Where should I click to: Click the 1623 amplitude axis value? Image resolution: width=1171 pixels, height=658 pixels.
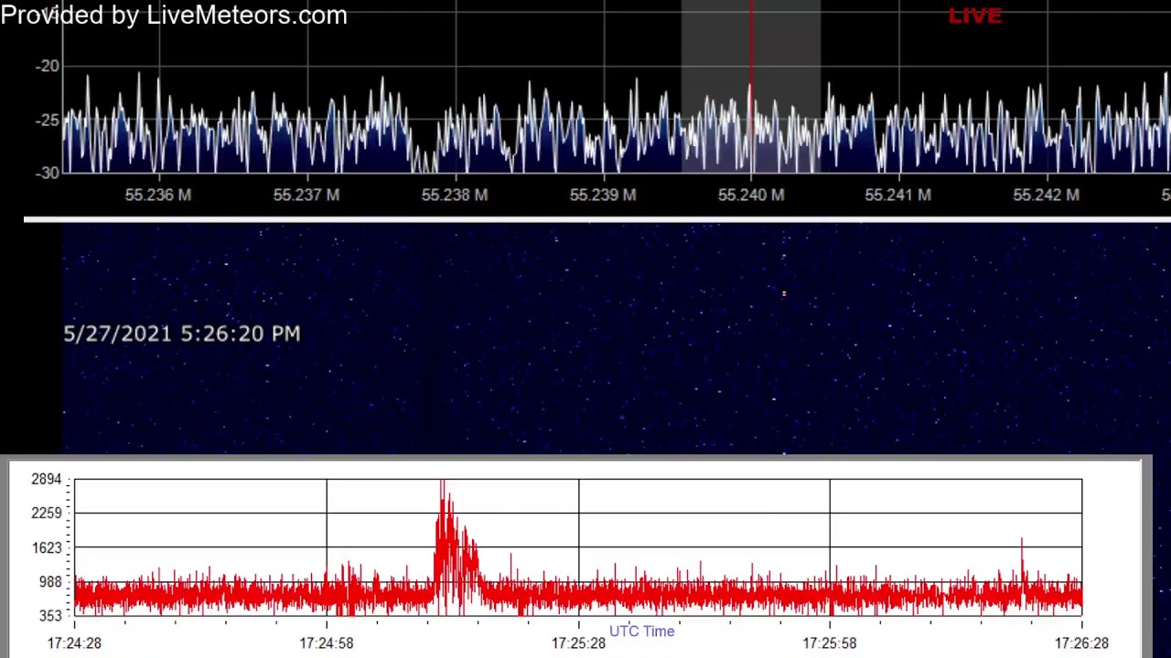pyautogui.click(x=46, y=547)
